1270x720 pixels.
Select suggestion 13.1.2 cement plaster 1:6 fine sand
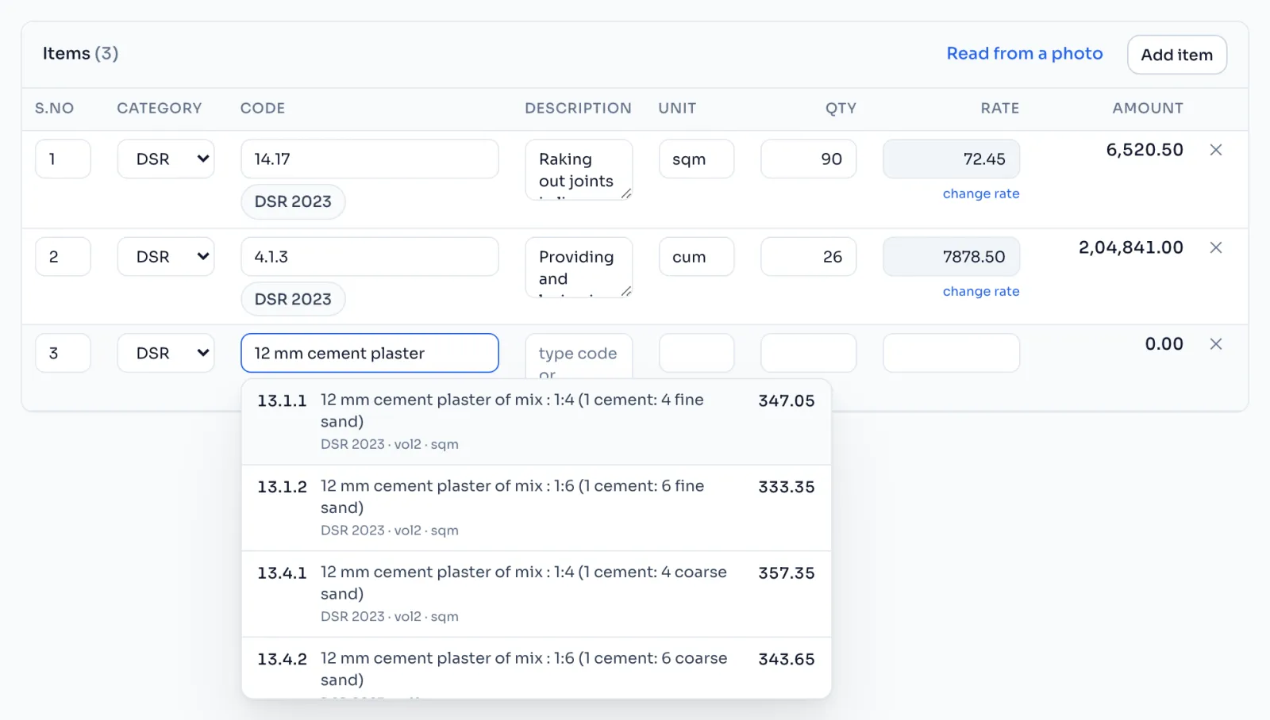(537, 508)
